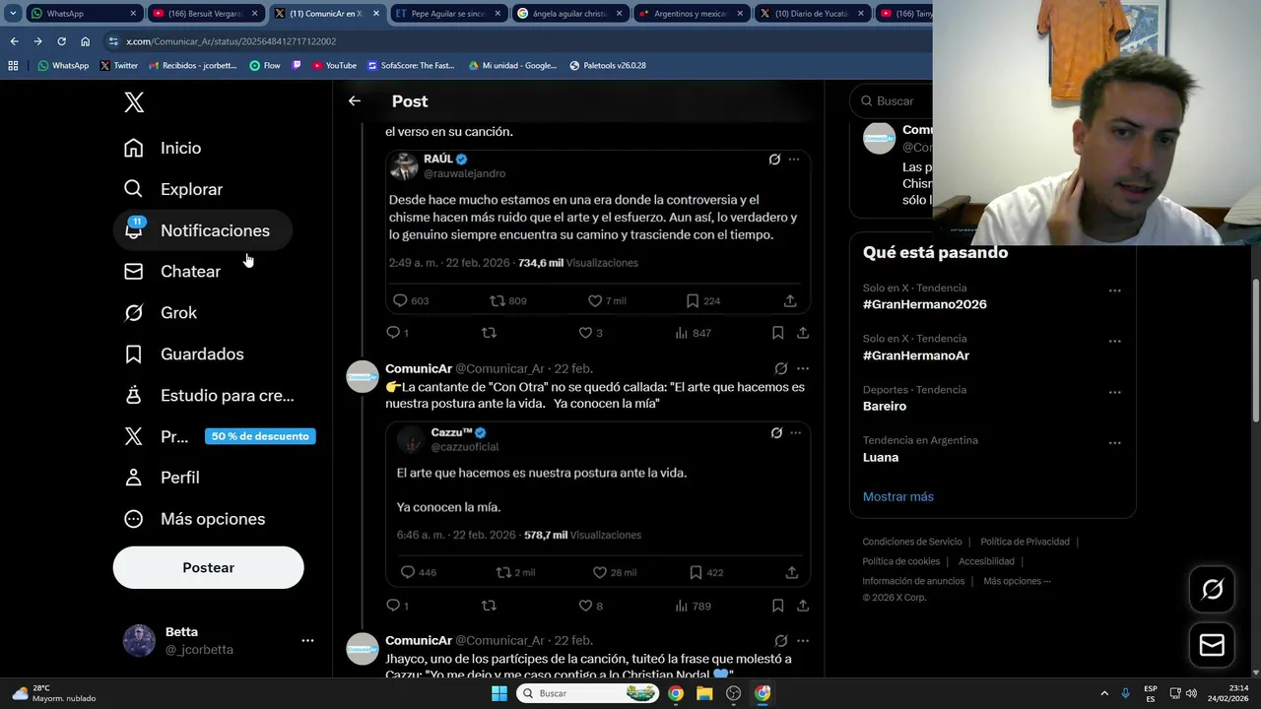The height and width of the screenshot is (709, 1261).
Task: Open more options on Cazzu quoted tweet
Action: [796, 432]
